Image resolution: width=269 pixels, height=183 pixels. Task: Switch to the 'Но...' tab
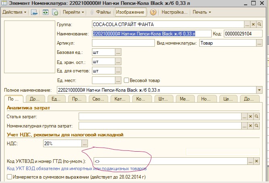click(206, 99)
